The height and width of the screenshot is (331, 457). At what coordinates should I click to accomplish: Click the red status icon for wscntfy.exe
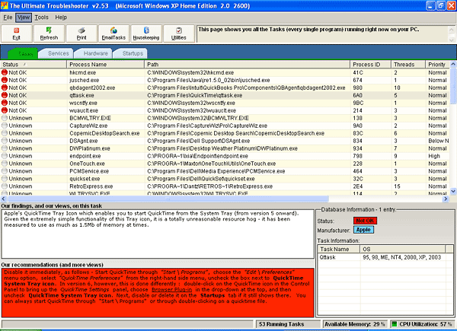click(x=5, y=103)
